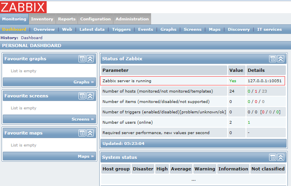Collapse the System status widget
The width and height of the screenshot is (291, 186).
point(281,157)
